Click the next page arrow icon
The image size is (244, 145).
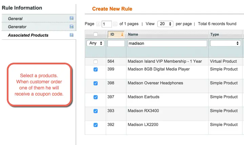(115, 24)
